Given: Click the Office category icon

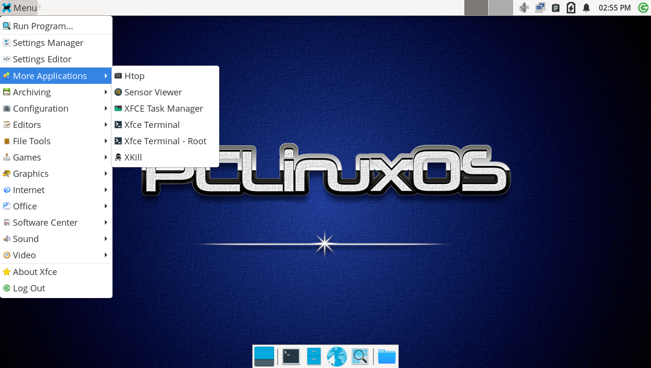Looking at the screenshot, I should 7,206.
